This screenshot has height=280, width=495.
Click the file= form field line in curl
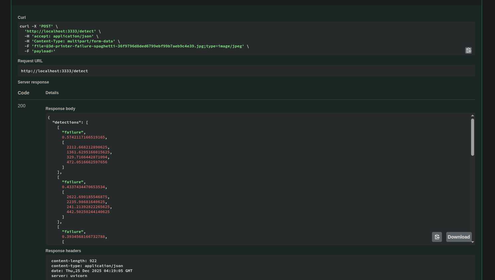pyautogui.click(x=137, y=46)
